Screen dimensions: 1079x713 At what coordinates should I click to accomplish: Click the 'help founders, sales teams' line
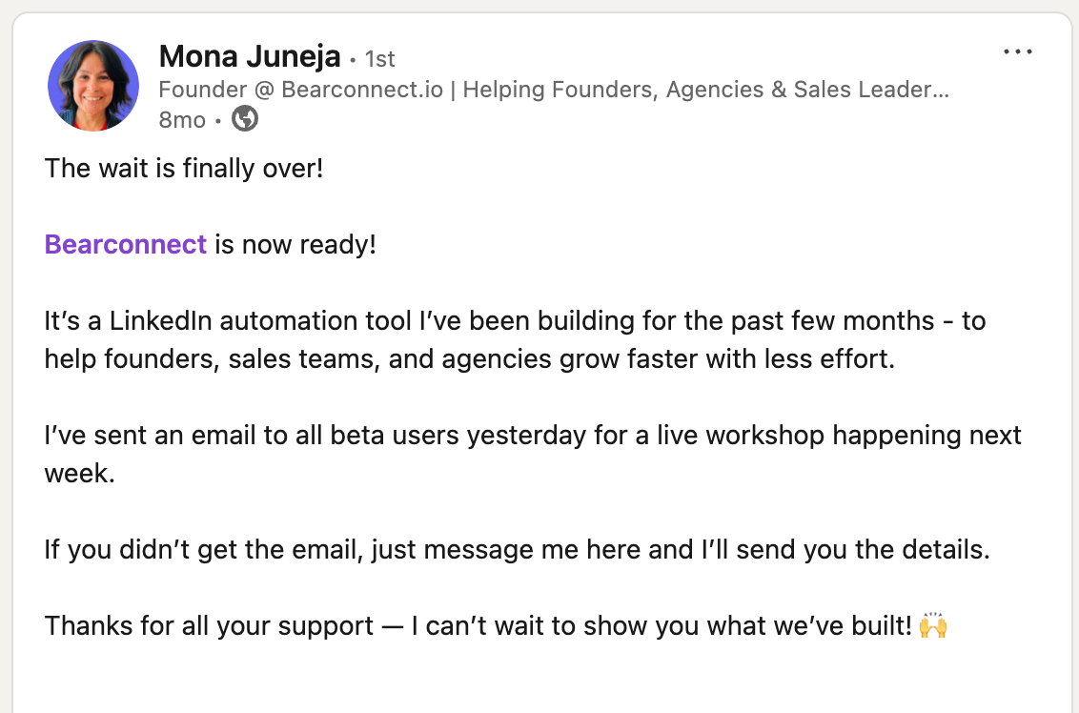click(x=470, y=359)
